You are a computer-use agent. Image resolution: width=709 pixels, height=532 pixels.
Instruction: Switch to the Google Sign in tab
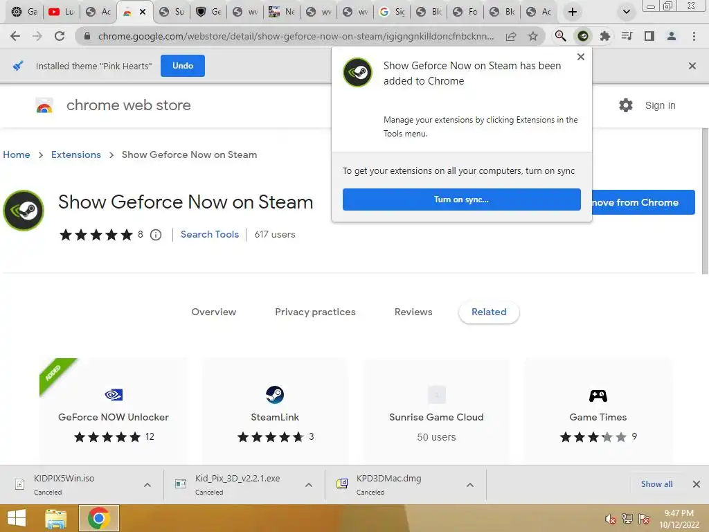point(392,12)
